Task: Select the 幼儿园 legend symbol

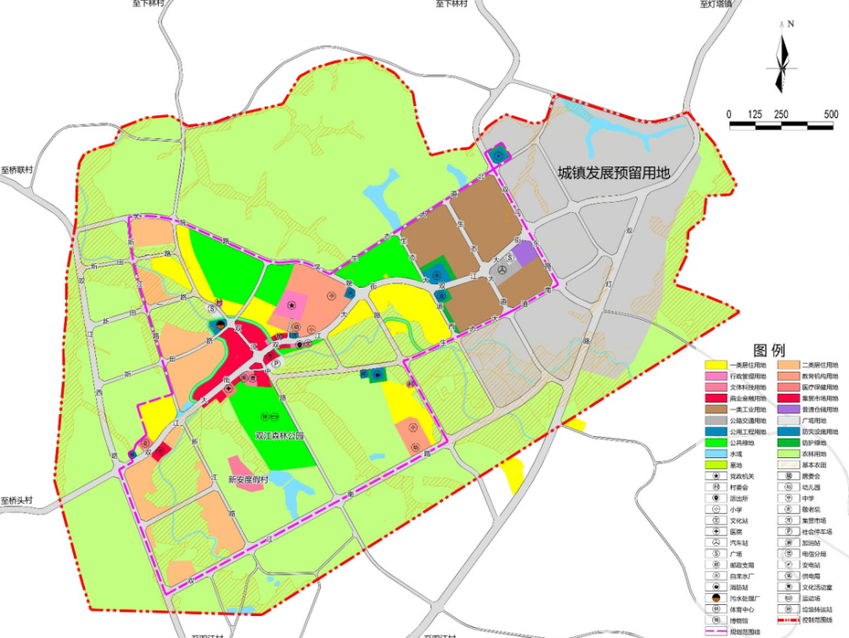Action: 789,487
